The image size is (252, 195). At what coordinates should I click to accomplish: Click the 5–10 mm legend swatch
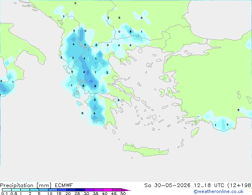(43, 190)
